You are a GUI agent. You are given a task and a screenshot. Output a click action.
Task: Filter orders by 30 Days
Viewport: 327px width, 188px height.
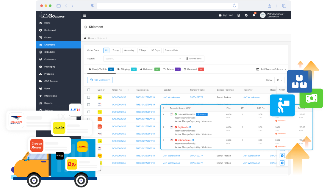155,51
